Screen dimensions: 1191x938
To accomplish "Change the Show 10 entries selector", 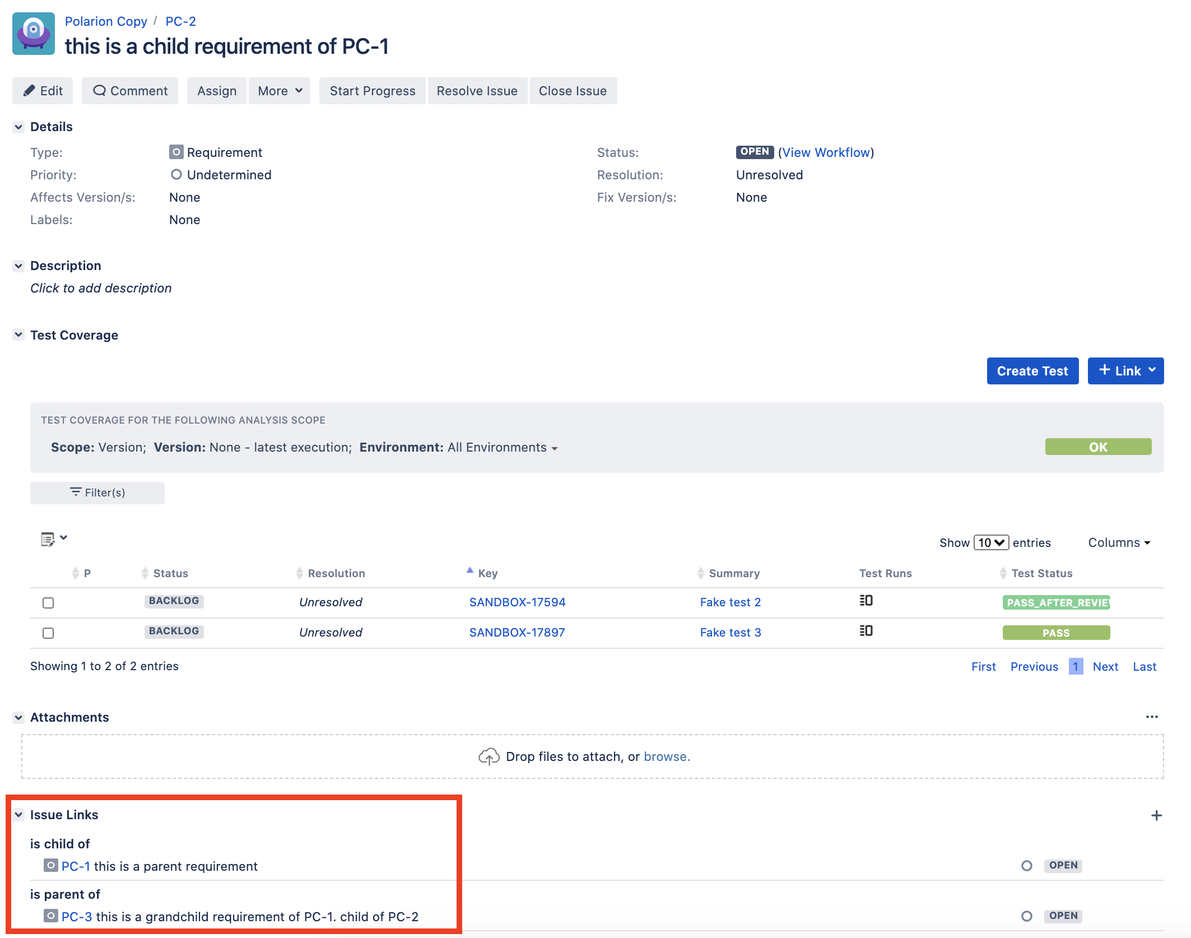I will point(991,542).
